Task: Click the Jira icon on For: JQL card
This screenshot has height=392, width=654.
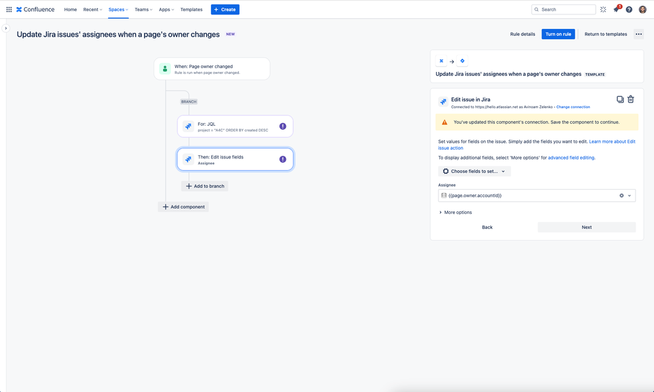Action: pyautogui.click(x=188, y=126)
